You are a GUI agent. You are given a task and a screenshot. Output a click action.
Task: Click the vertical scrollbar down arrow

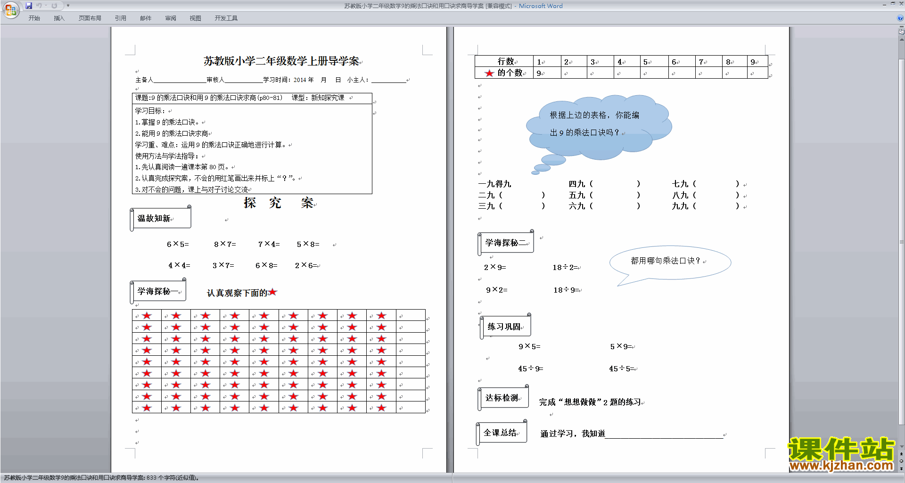point(902,447)
